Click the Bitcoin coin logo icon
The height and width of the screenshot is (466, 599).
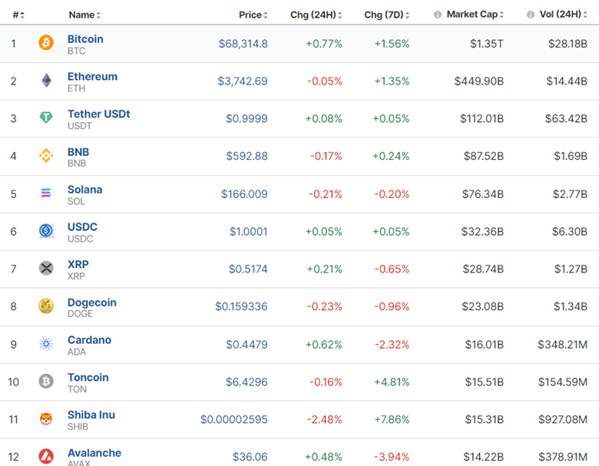point(46,42)
